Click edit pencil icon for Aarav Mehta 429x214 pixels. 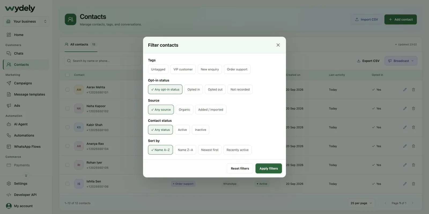point(405,90)
